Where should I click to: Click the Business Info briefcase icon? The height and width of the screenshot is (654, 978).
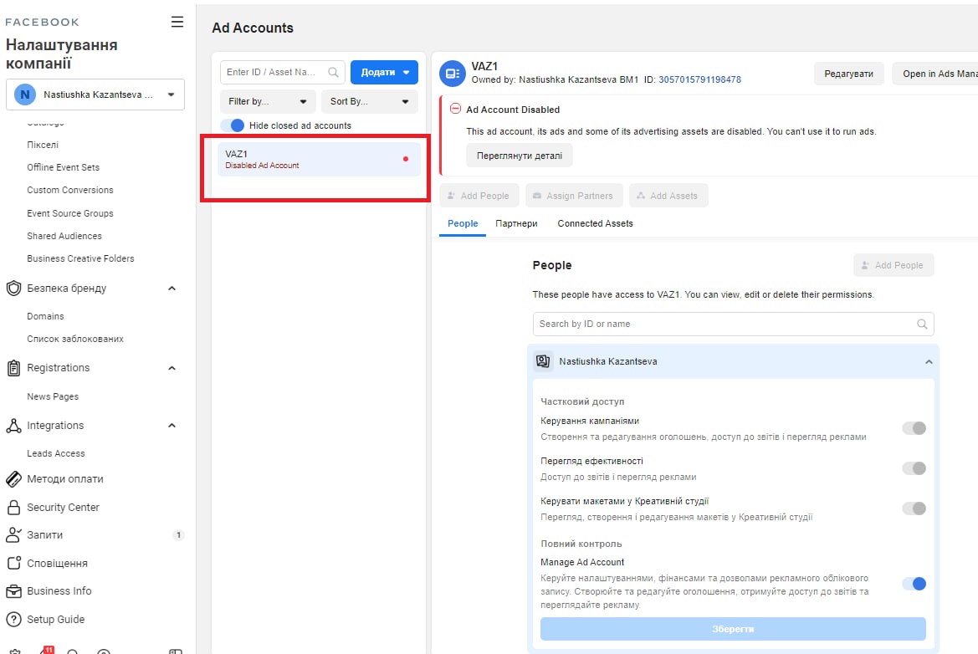click(x=13, y=591)
